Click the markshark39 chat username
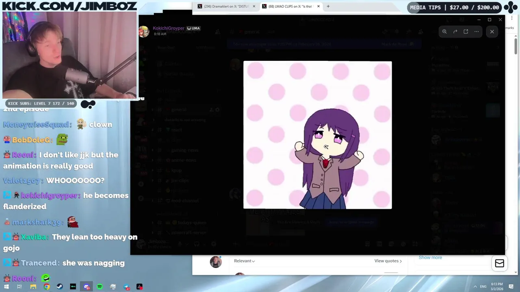 38,222
